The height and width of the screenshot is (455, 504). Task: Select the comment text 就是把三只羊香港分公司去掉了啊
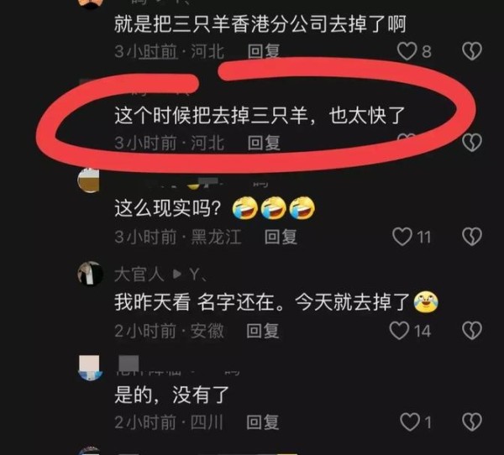pyautogui.click(x=260, y=24)
